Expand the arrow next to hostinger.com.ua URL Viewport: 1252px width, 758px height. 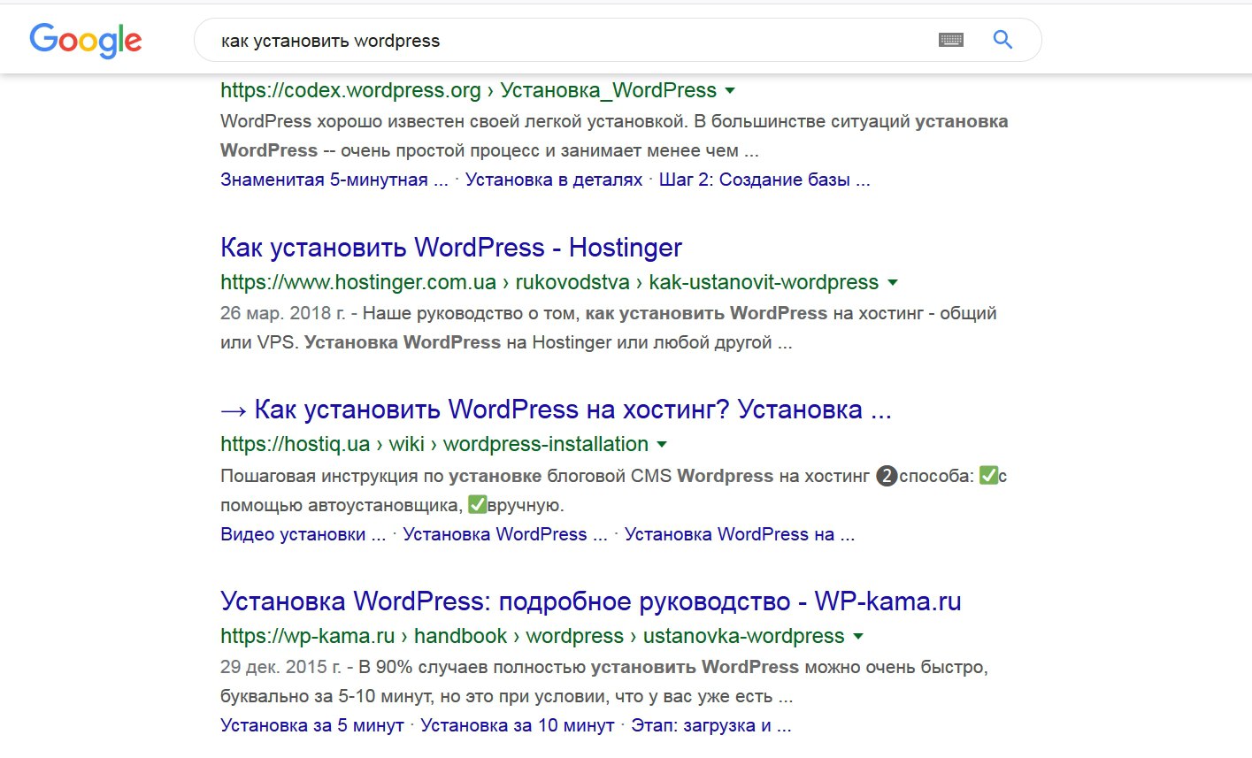[892, 283]
